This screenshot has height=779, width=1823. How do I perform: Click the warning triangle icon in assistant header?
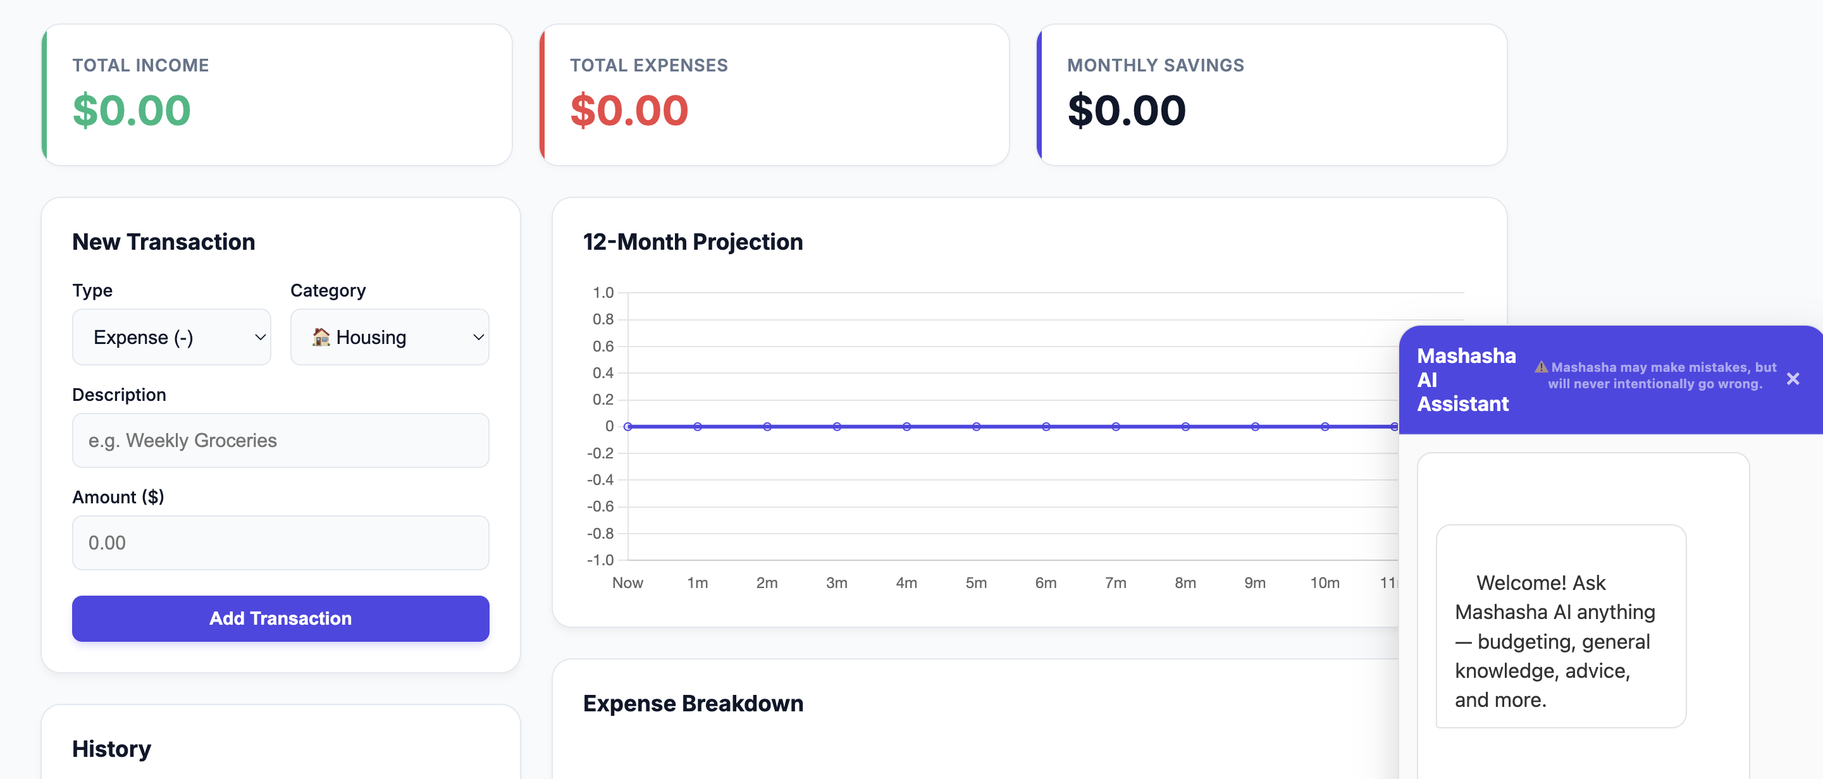pyautogui.click(x=1541, y=367)
